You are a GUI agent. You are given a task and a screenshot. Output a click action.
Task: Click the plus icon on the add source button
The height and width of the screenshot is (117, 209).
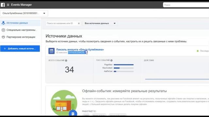point(5,48)
